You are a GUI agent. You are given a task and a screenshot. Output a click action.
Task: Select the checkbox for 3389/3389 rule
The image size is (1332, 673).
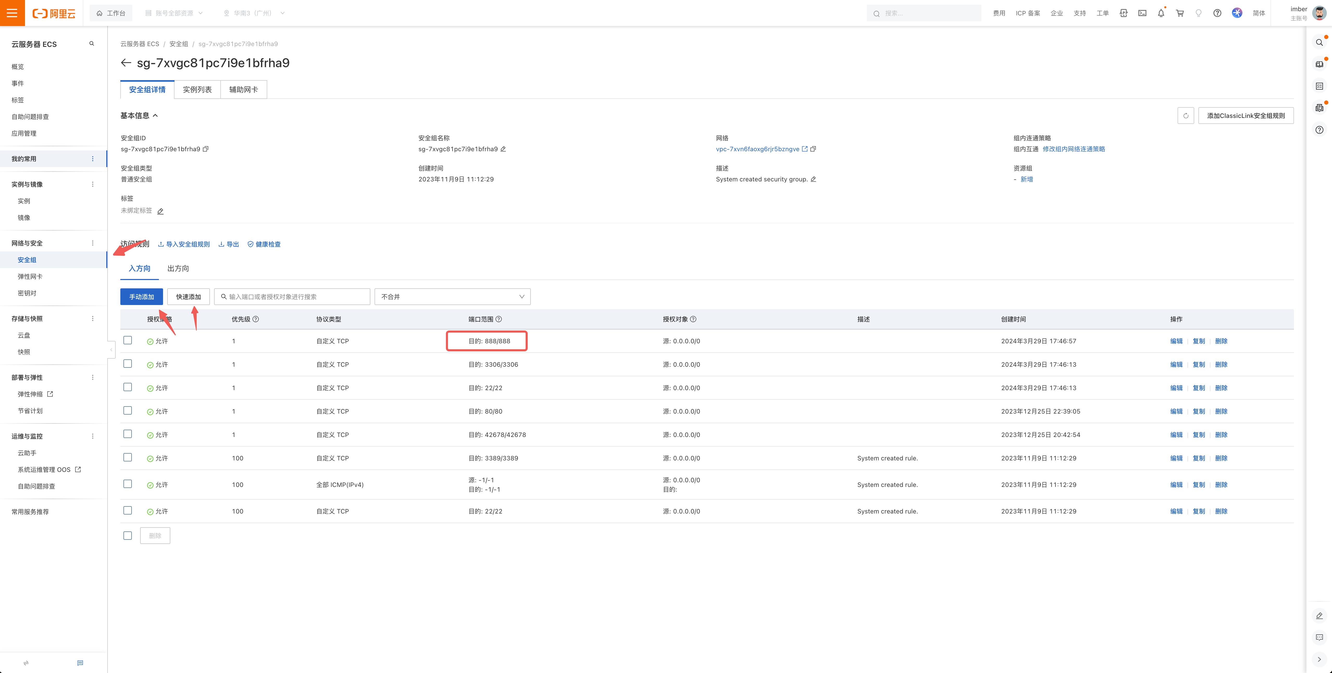(x=128, y=458)
